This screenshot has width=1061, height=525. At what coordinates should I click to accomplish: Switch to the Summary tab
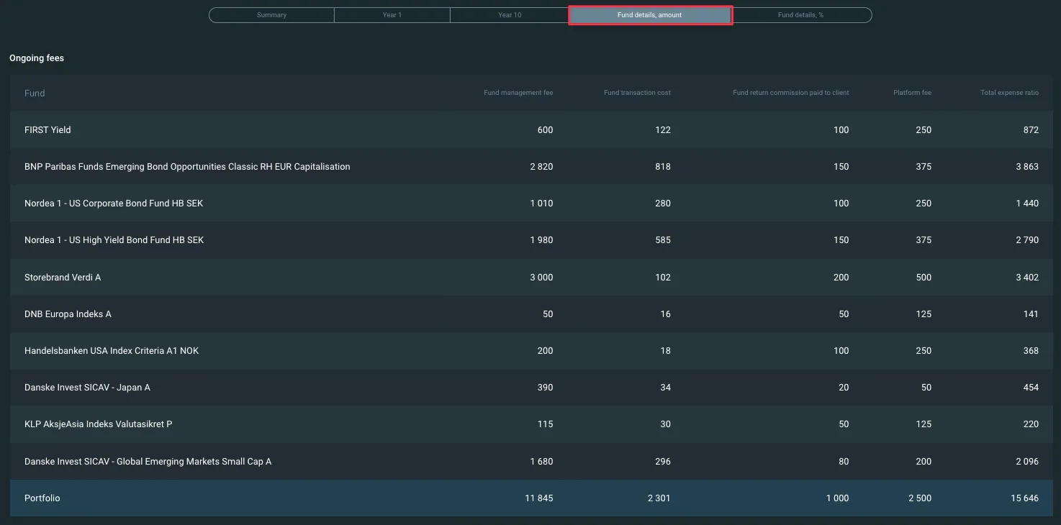click(271, 15)
